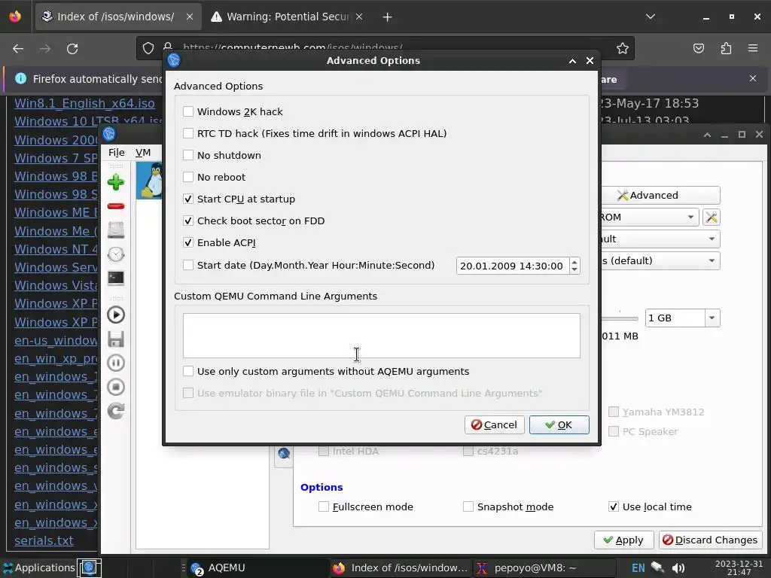Click the Pocket save icon in Firefox
Screen dimensions: 771x578
click(699, 48)
